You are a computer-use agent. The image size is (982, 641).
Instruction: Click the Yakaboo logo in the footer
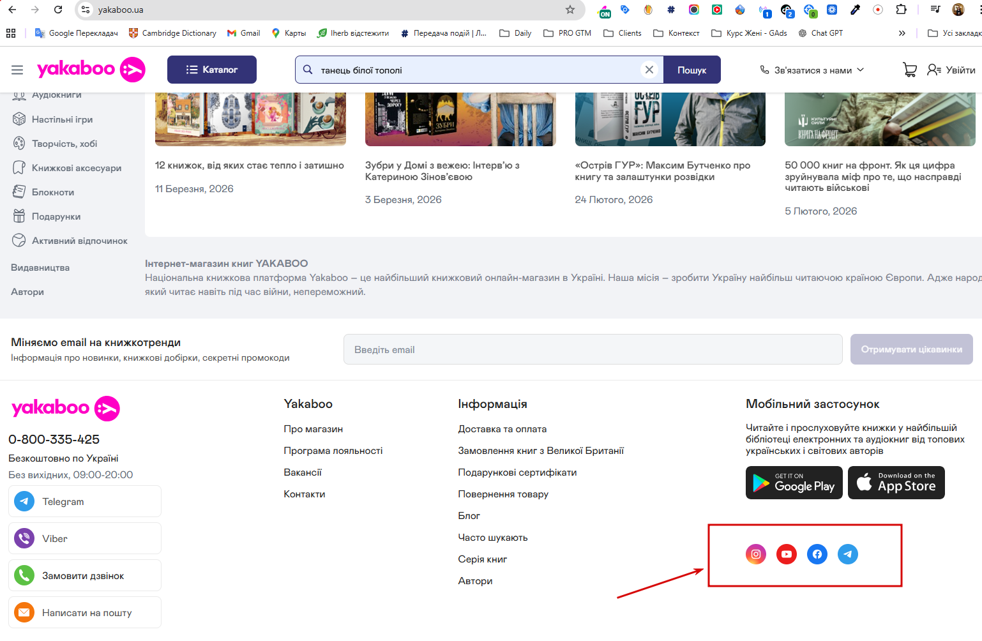(66, 408)
